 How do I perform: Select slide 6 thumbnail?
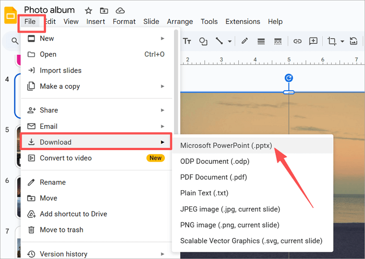point(19,197)
